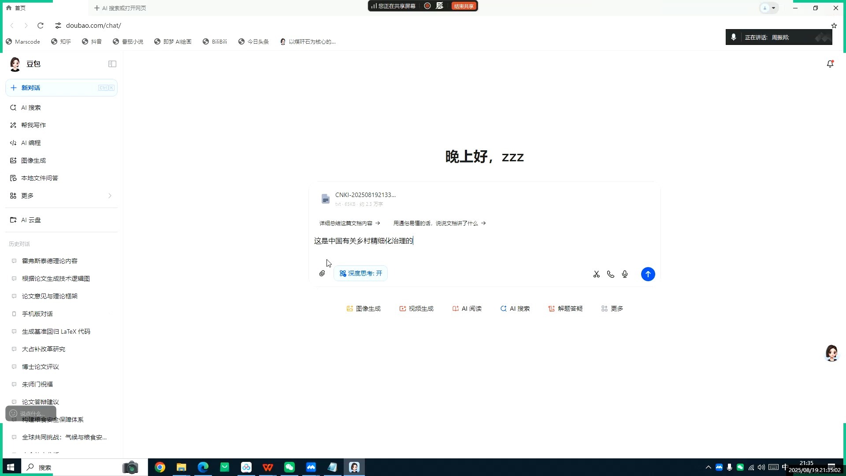Select the 图像生成 quick action icon
The width and height of the screenshot is (846, 476).
(x=363, y=309)
